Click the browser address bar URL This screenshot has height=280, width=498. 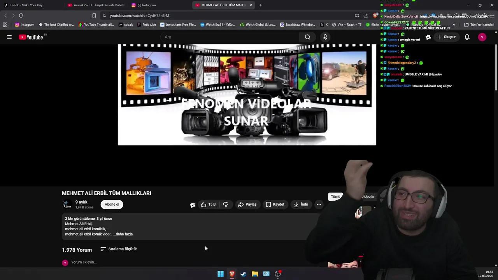(x=139, y=16)
